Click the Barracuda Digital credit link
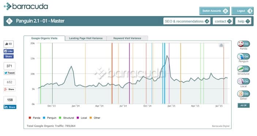 coord(220,126)
